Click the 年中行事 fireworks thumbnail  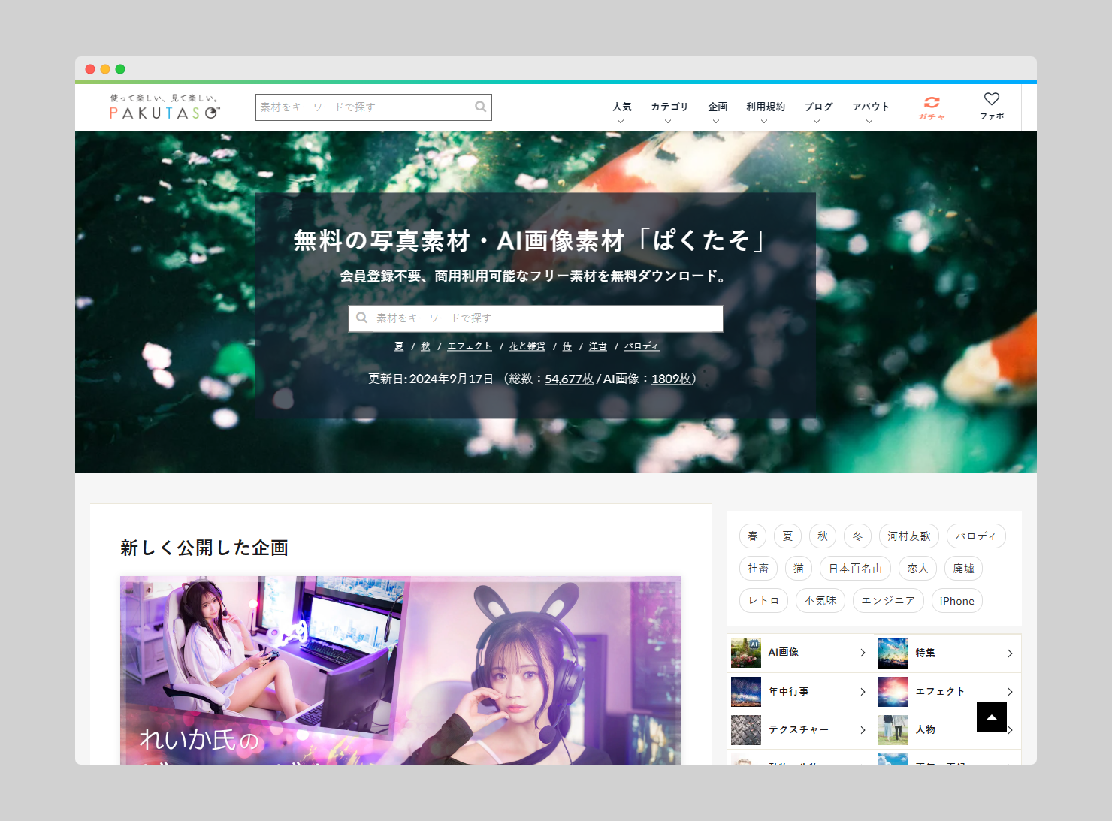coord(745,691)
